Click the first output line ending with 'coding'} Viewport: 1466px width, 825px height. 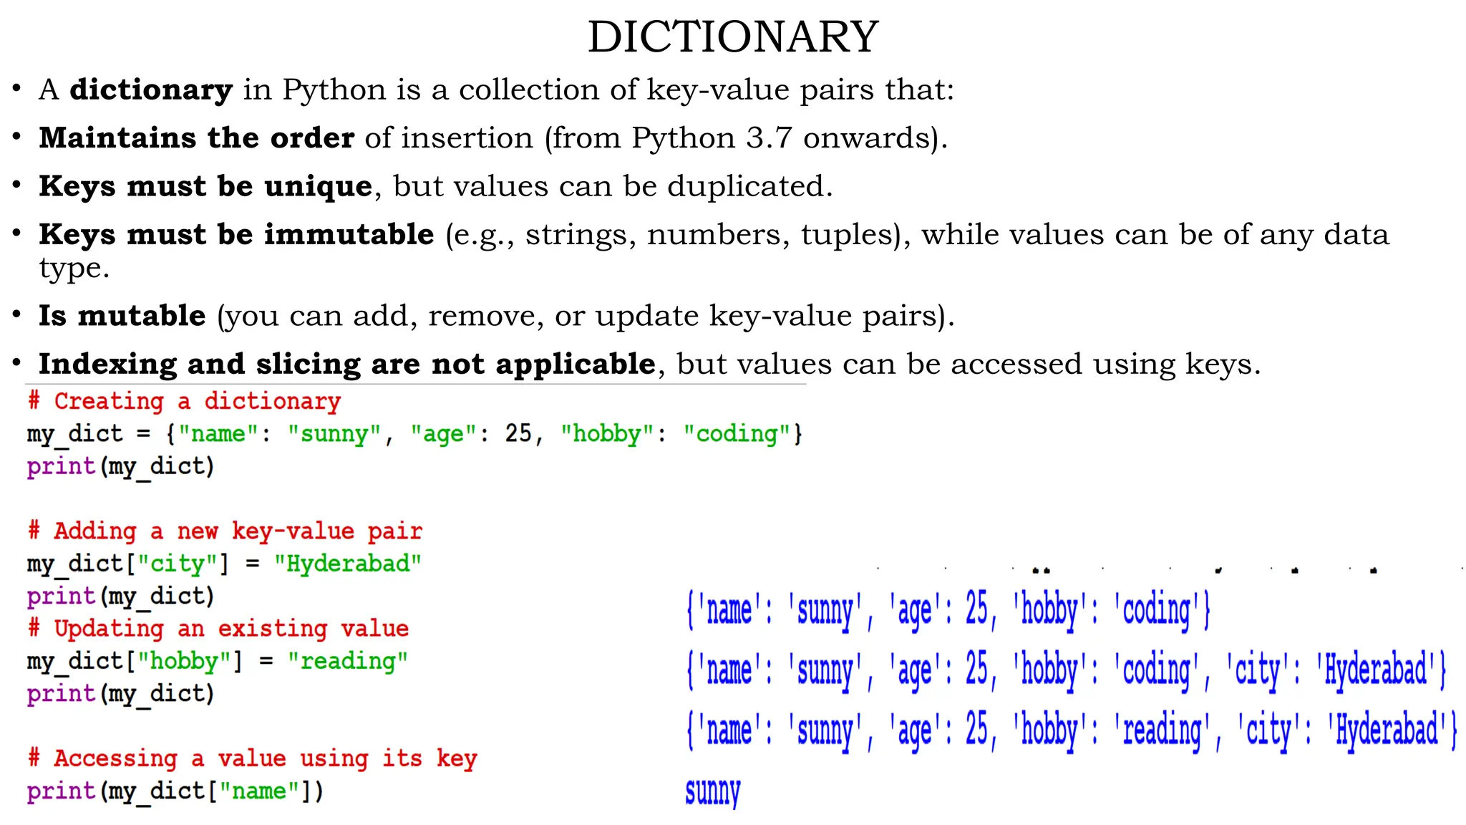[948, 611]
